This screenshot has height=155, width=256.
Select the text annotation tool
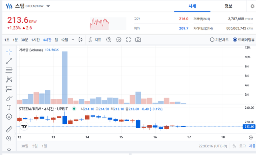click(x=9, y=107)
